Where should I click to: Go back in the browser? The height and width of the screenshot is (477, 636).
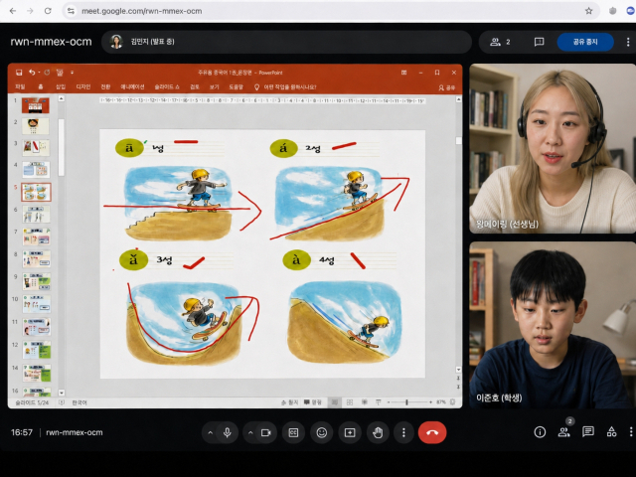[x=13, y=11]
